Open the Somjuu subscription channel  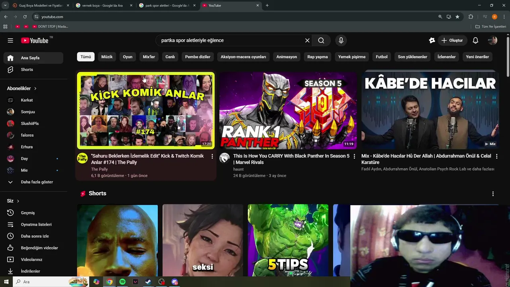click(33, 112)
